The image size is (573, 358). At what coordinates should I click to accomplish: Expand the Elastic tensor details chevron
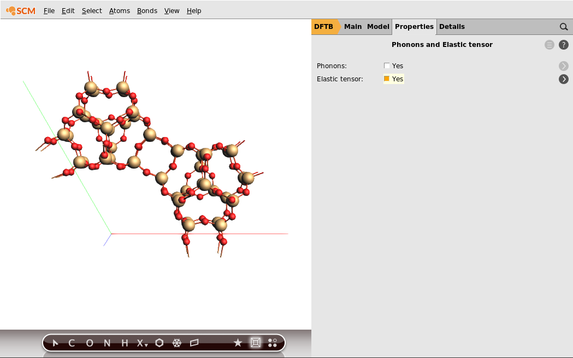point(563,79)
